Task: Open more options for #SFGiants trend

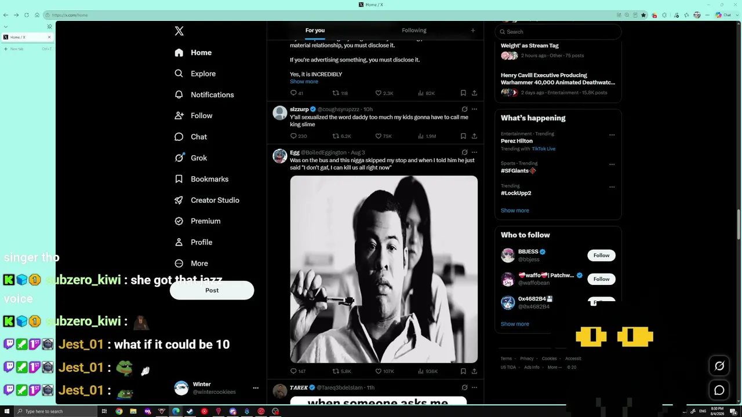Action: point(612,164)
